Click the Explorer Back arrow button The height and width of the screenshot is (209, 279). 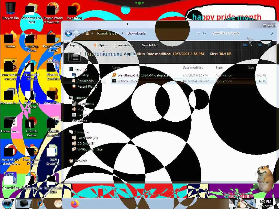[x=68, y=33]
